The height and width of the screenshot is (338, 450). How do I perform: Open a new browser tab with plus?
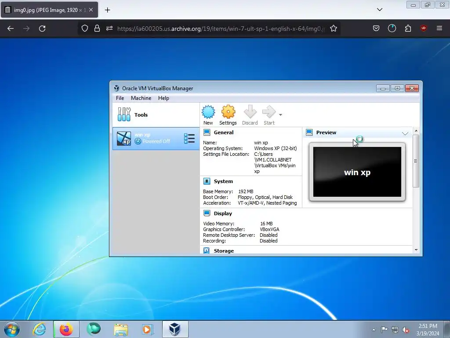click(x=107, y=10)
